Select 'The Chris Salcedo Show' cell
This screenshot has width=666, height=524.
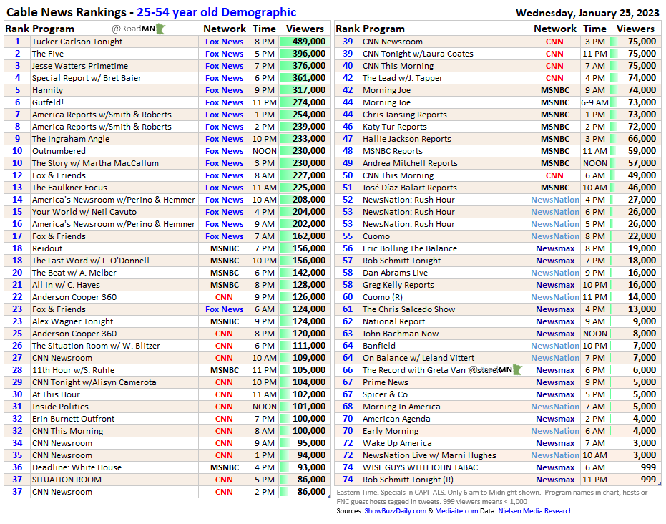pyautogui.click(x=445, y=309)
